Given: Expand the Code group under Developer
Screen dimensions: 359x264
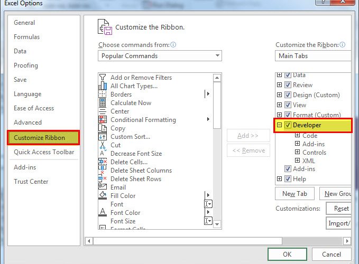Looking at the screenshot, I should click(x=297, y=135).
